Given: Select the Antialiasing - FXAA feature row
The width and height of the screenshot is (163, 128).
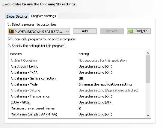Looking at the screenshot, I should pos(77,72).
